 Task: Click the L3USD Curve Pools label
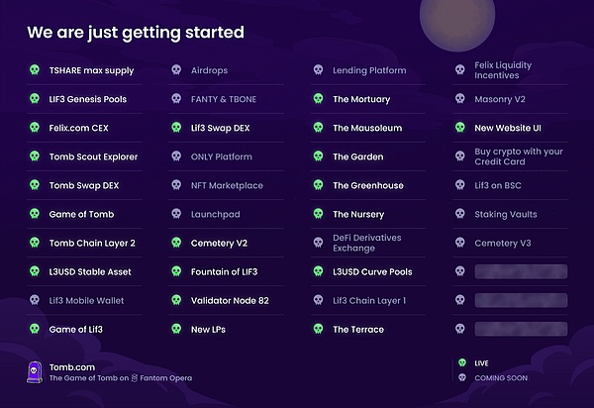point(372,272)
